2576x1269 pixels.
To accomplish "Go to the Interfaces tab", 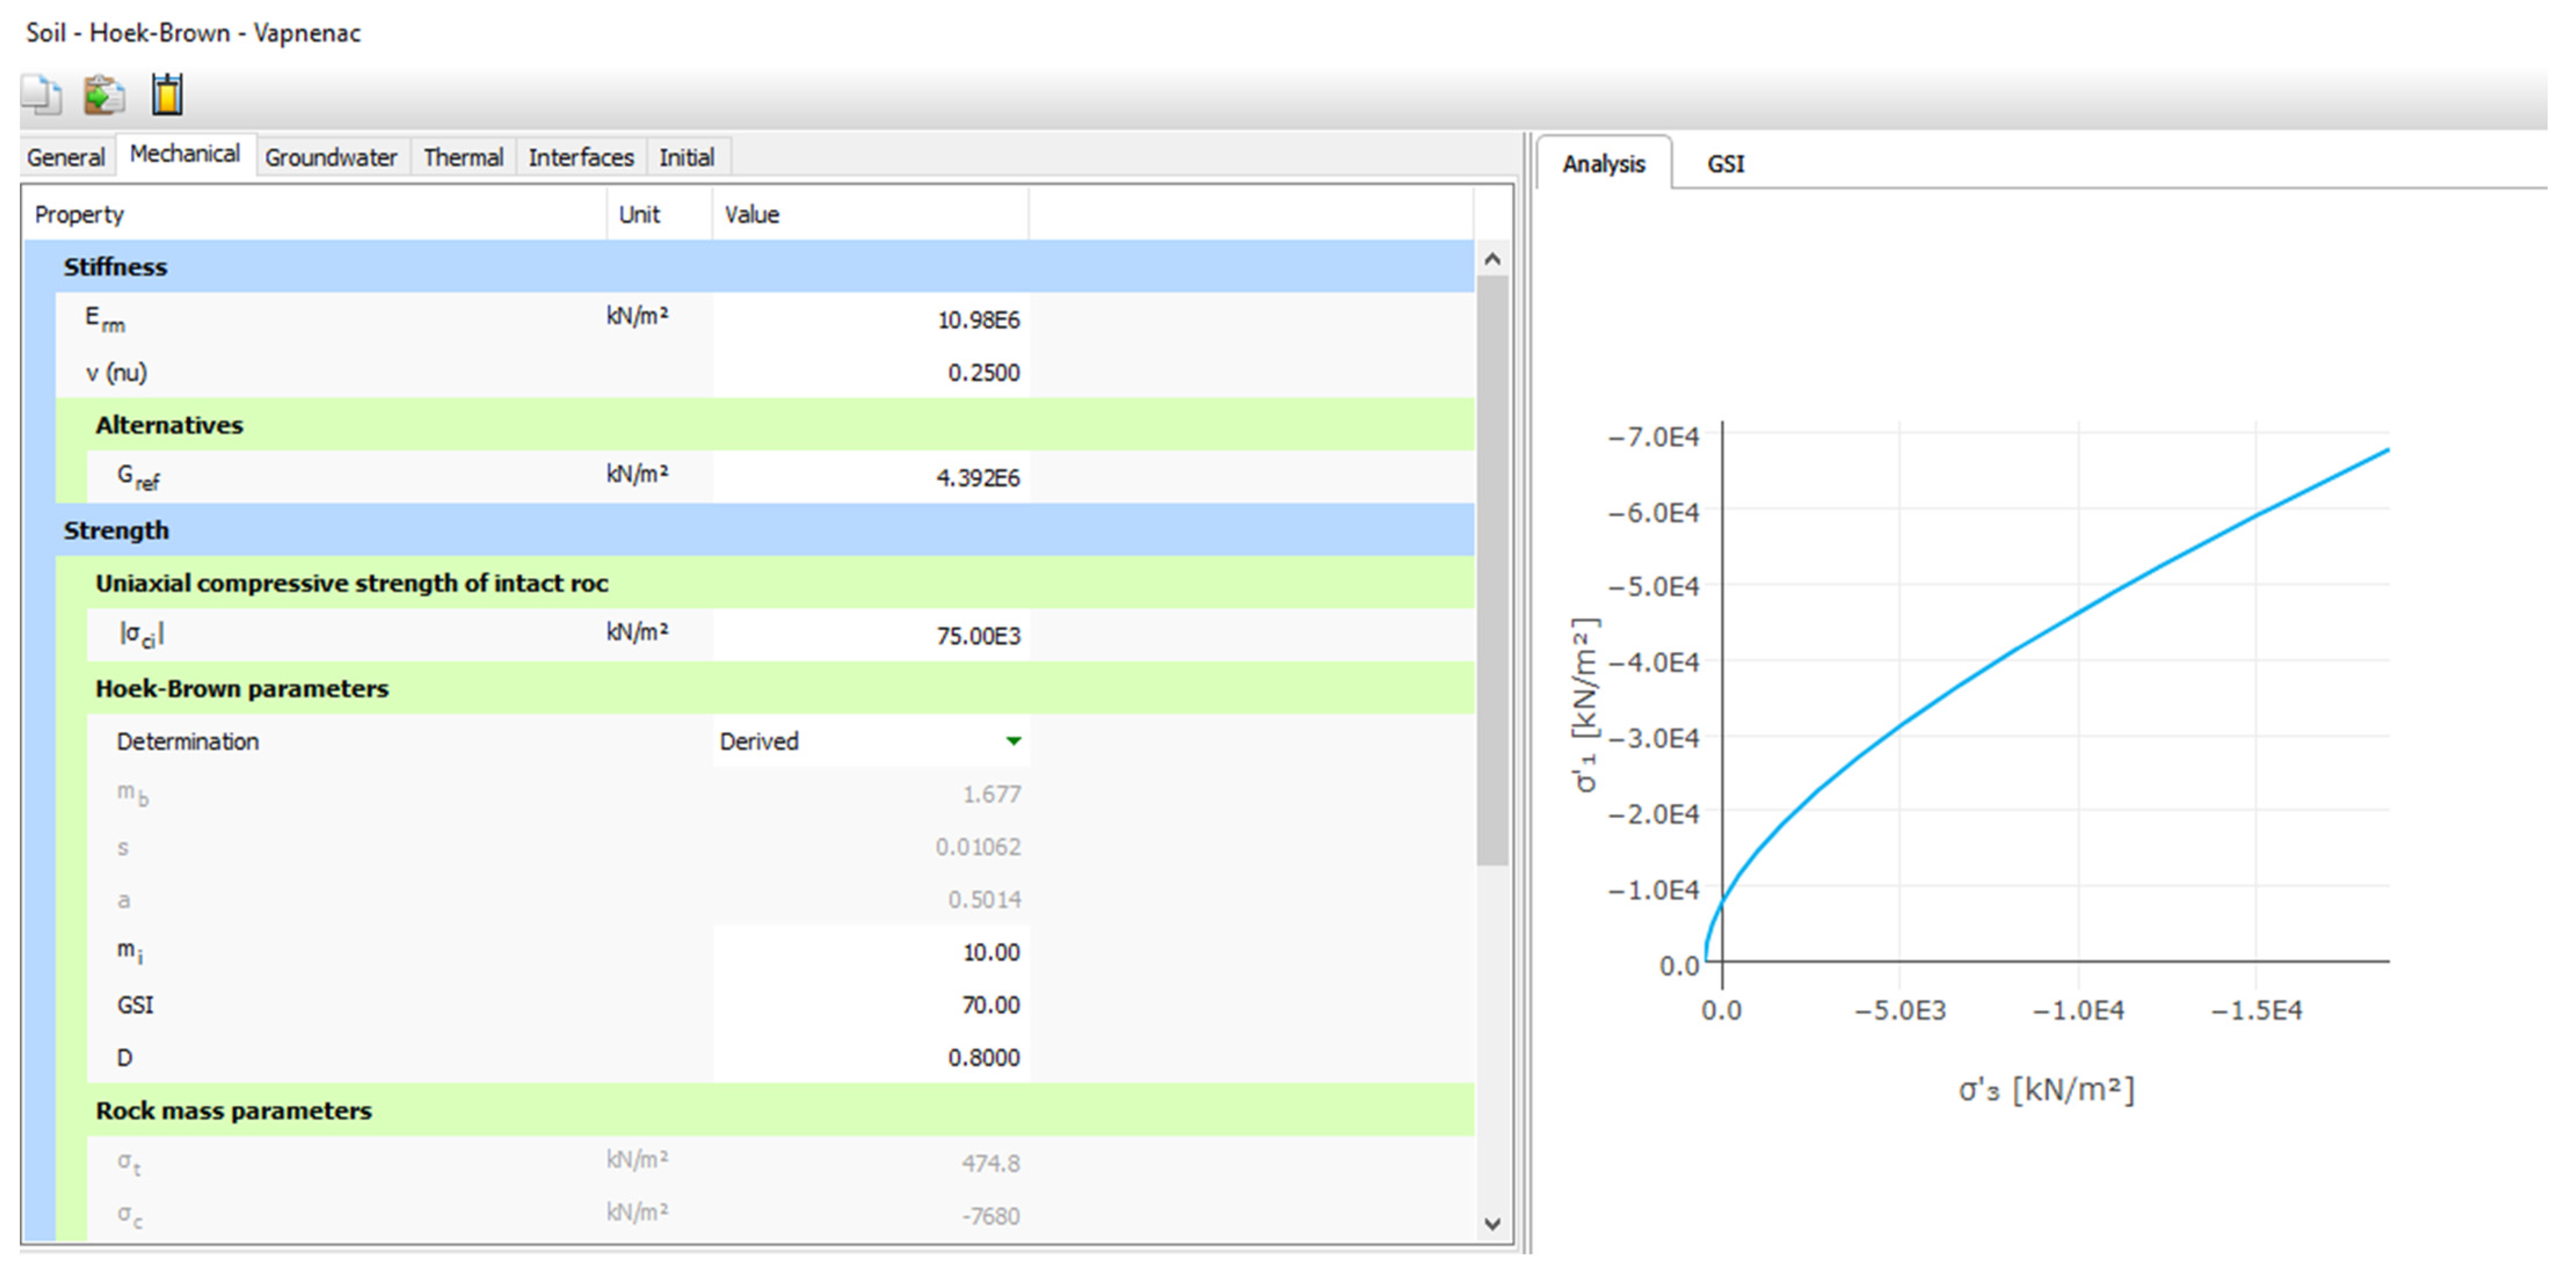I will [581, 157].
